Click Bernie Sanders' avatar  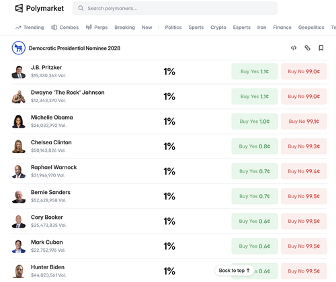19,196
